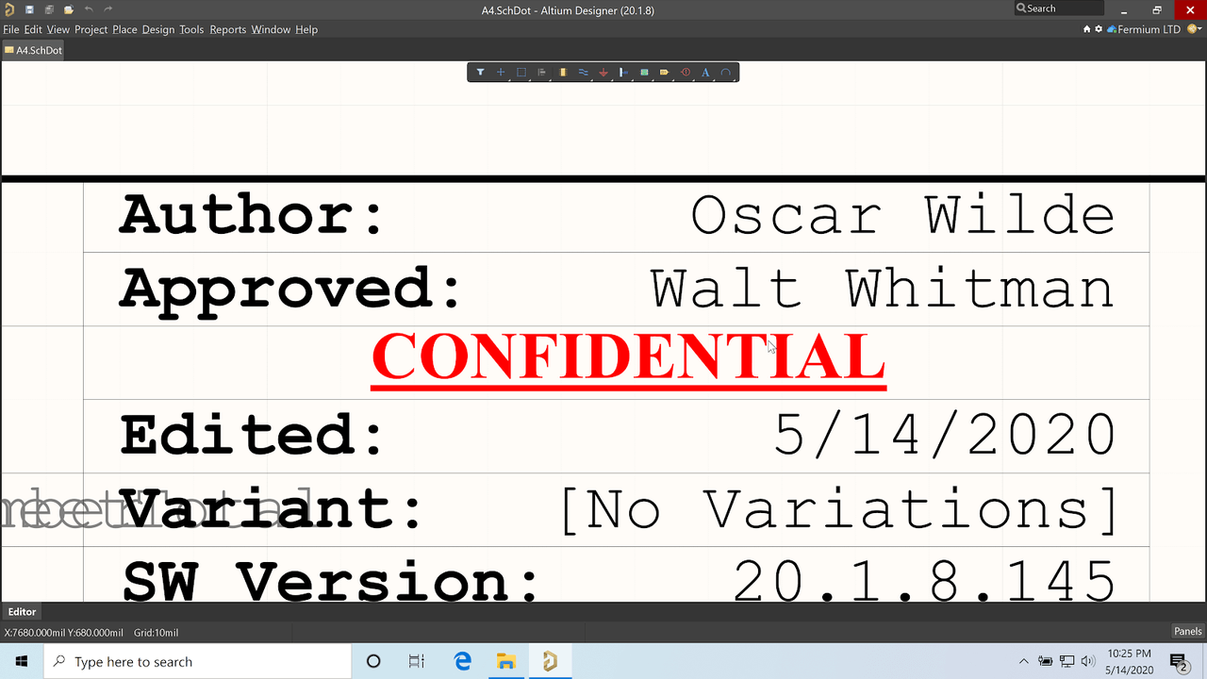1207x679 pixels.
Task: Select the 'Walt Whitman' approved value
Action: pos(884,289)
